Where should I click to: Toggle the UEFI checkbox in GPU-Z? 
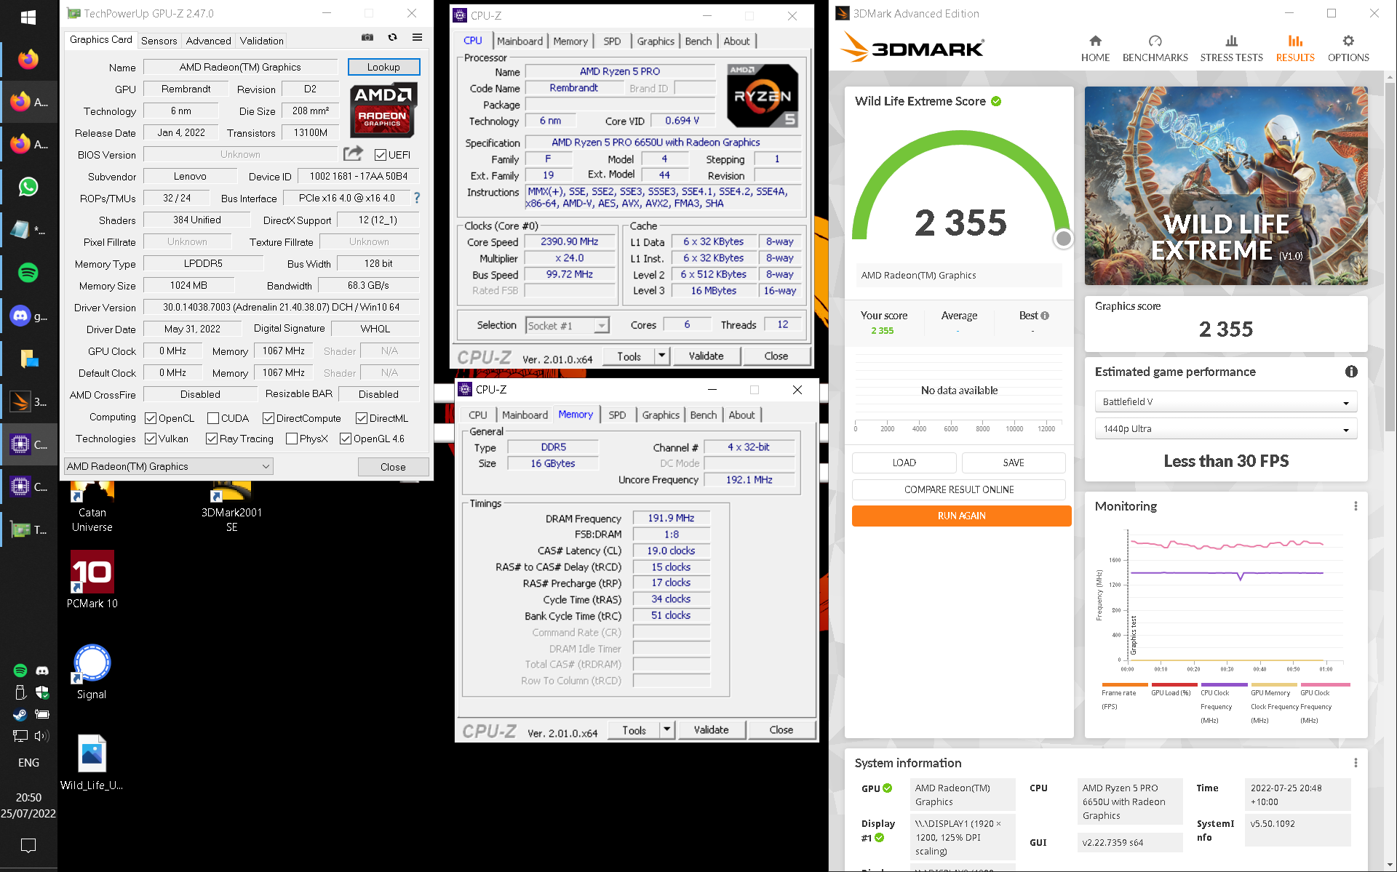point(381,155)
